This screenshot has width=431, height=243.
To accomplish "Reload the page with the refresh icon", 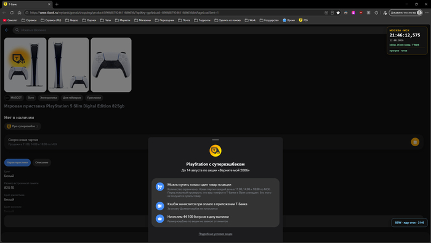I will [x=12, y=13].
